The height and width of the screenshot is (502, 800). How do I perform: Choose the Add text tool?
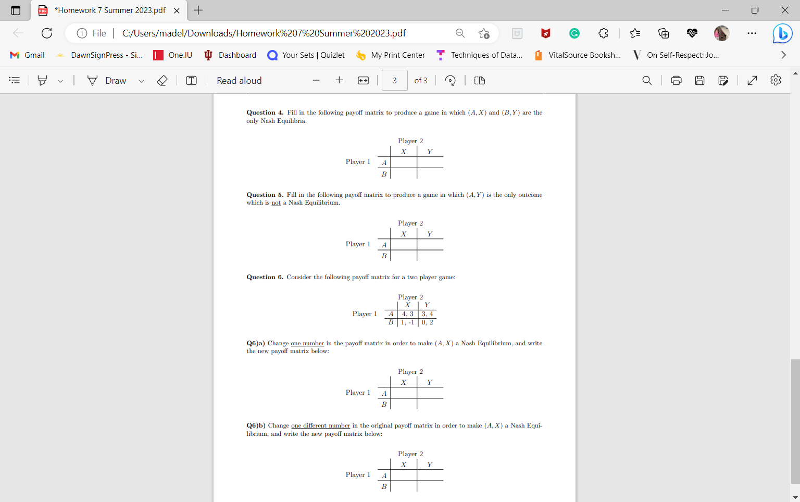pyautogui.click(x=192, y=80)
